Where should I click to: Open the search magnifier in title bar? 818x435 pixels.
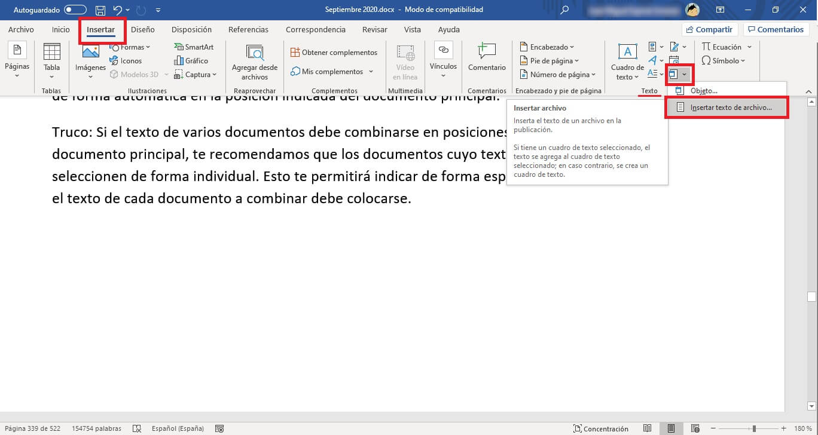pos(564,10)
